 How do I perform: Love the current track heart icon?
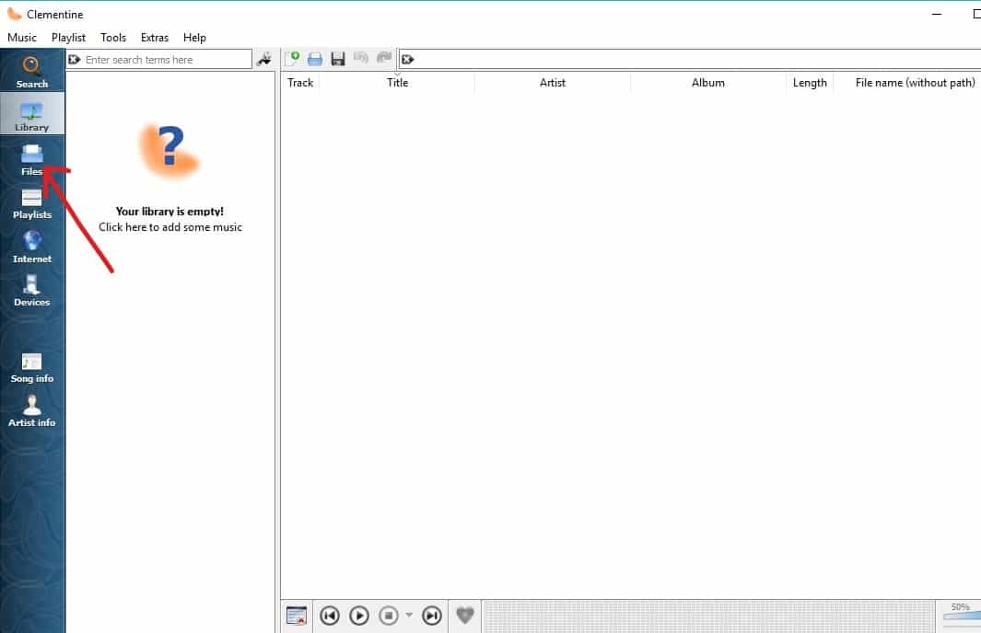[465, 616]
